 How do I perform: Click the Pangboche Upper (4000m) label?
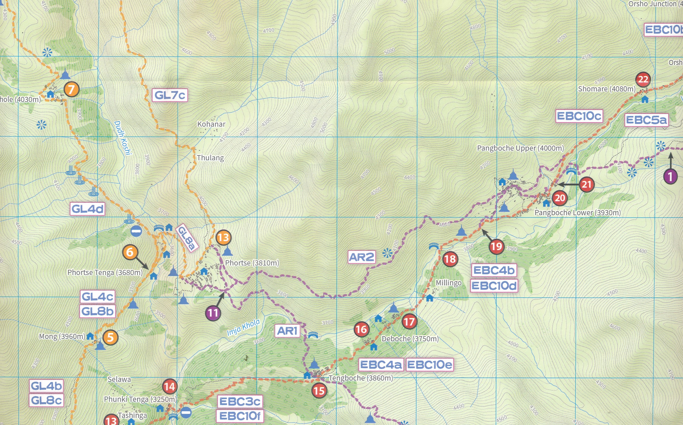click(520, 148)
